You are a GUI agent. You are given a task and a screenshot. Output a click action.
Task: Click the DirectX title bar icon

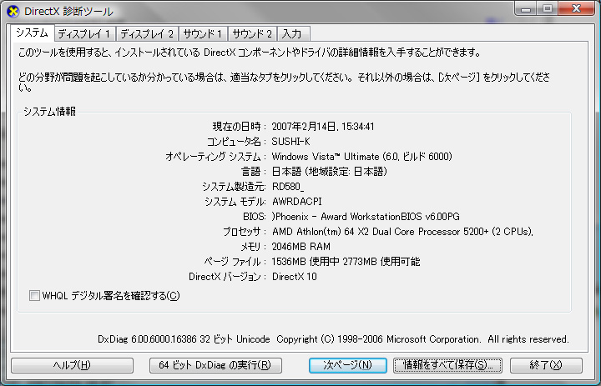13,12
